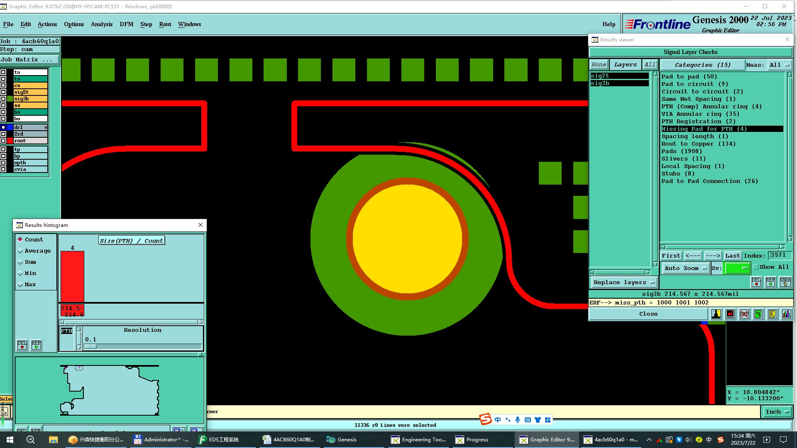Select Pad to pad (50) category
This screenshot has height=448, width=797.
[x=689, y=76]
